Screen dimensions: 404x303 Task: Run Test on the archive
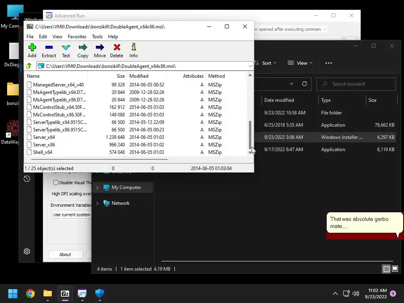click(x=66, y=50)
